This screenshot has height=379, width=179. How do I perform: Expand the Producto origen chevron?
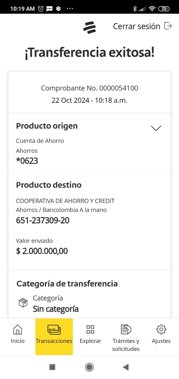pos(156,128)
